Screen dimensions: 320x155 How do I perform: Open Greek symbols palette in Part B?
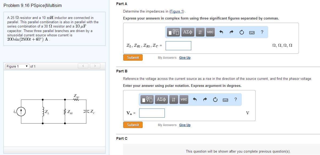tap(161, 99)
